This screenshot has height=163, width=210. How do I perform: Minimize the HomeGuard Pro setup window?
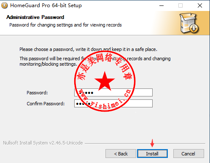[162, 5]
